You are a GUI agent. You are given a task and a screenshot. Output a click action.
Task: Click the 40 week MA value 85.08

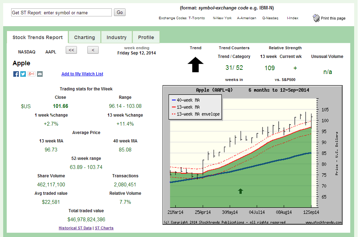pyautogui.click(x=125, y=149)
